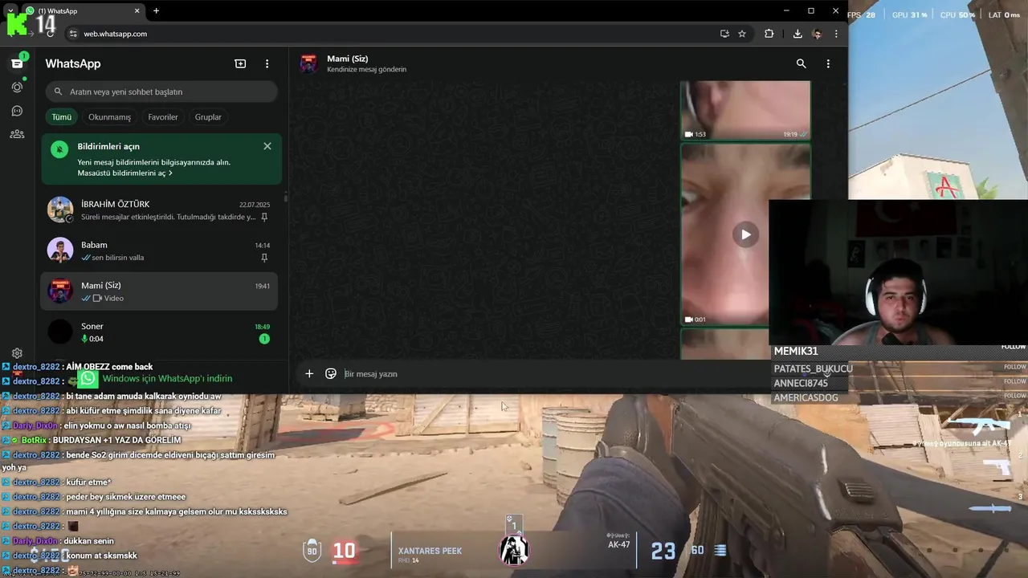The width and height of the screenshot is (1028, 578).
Task: Open the browser downloads icon
Action: click(x=798, y=34)
